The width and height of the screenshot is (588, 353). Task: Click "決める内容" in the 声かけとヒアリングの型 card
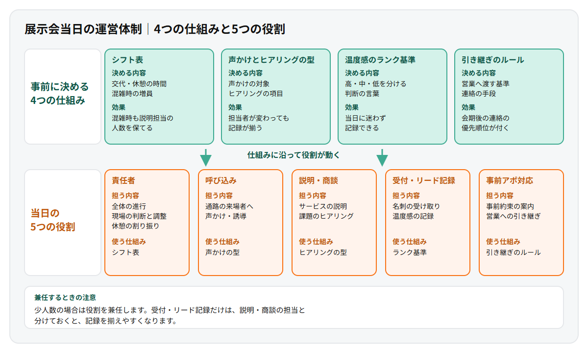245,73
